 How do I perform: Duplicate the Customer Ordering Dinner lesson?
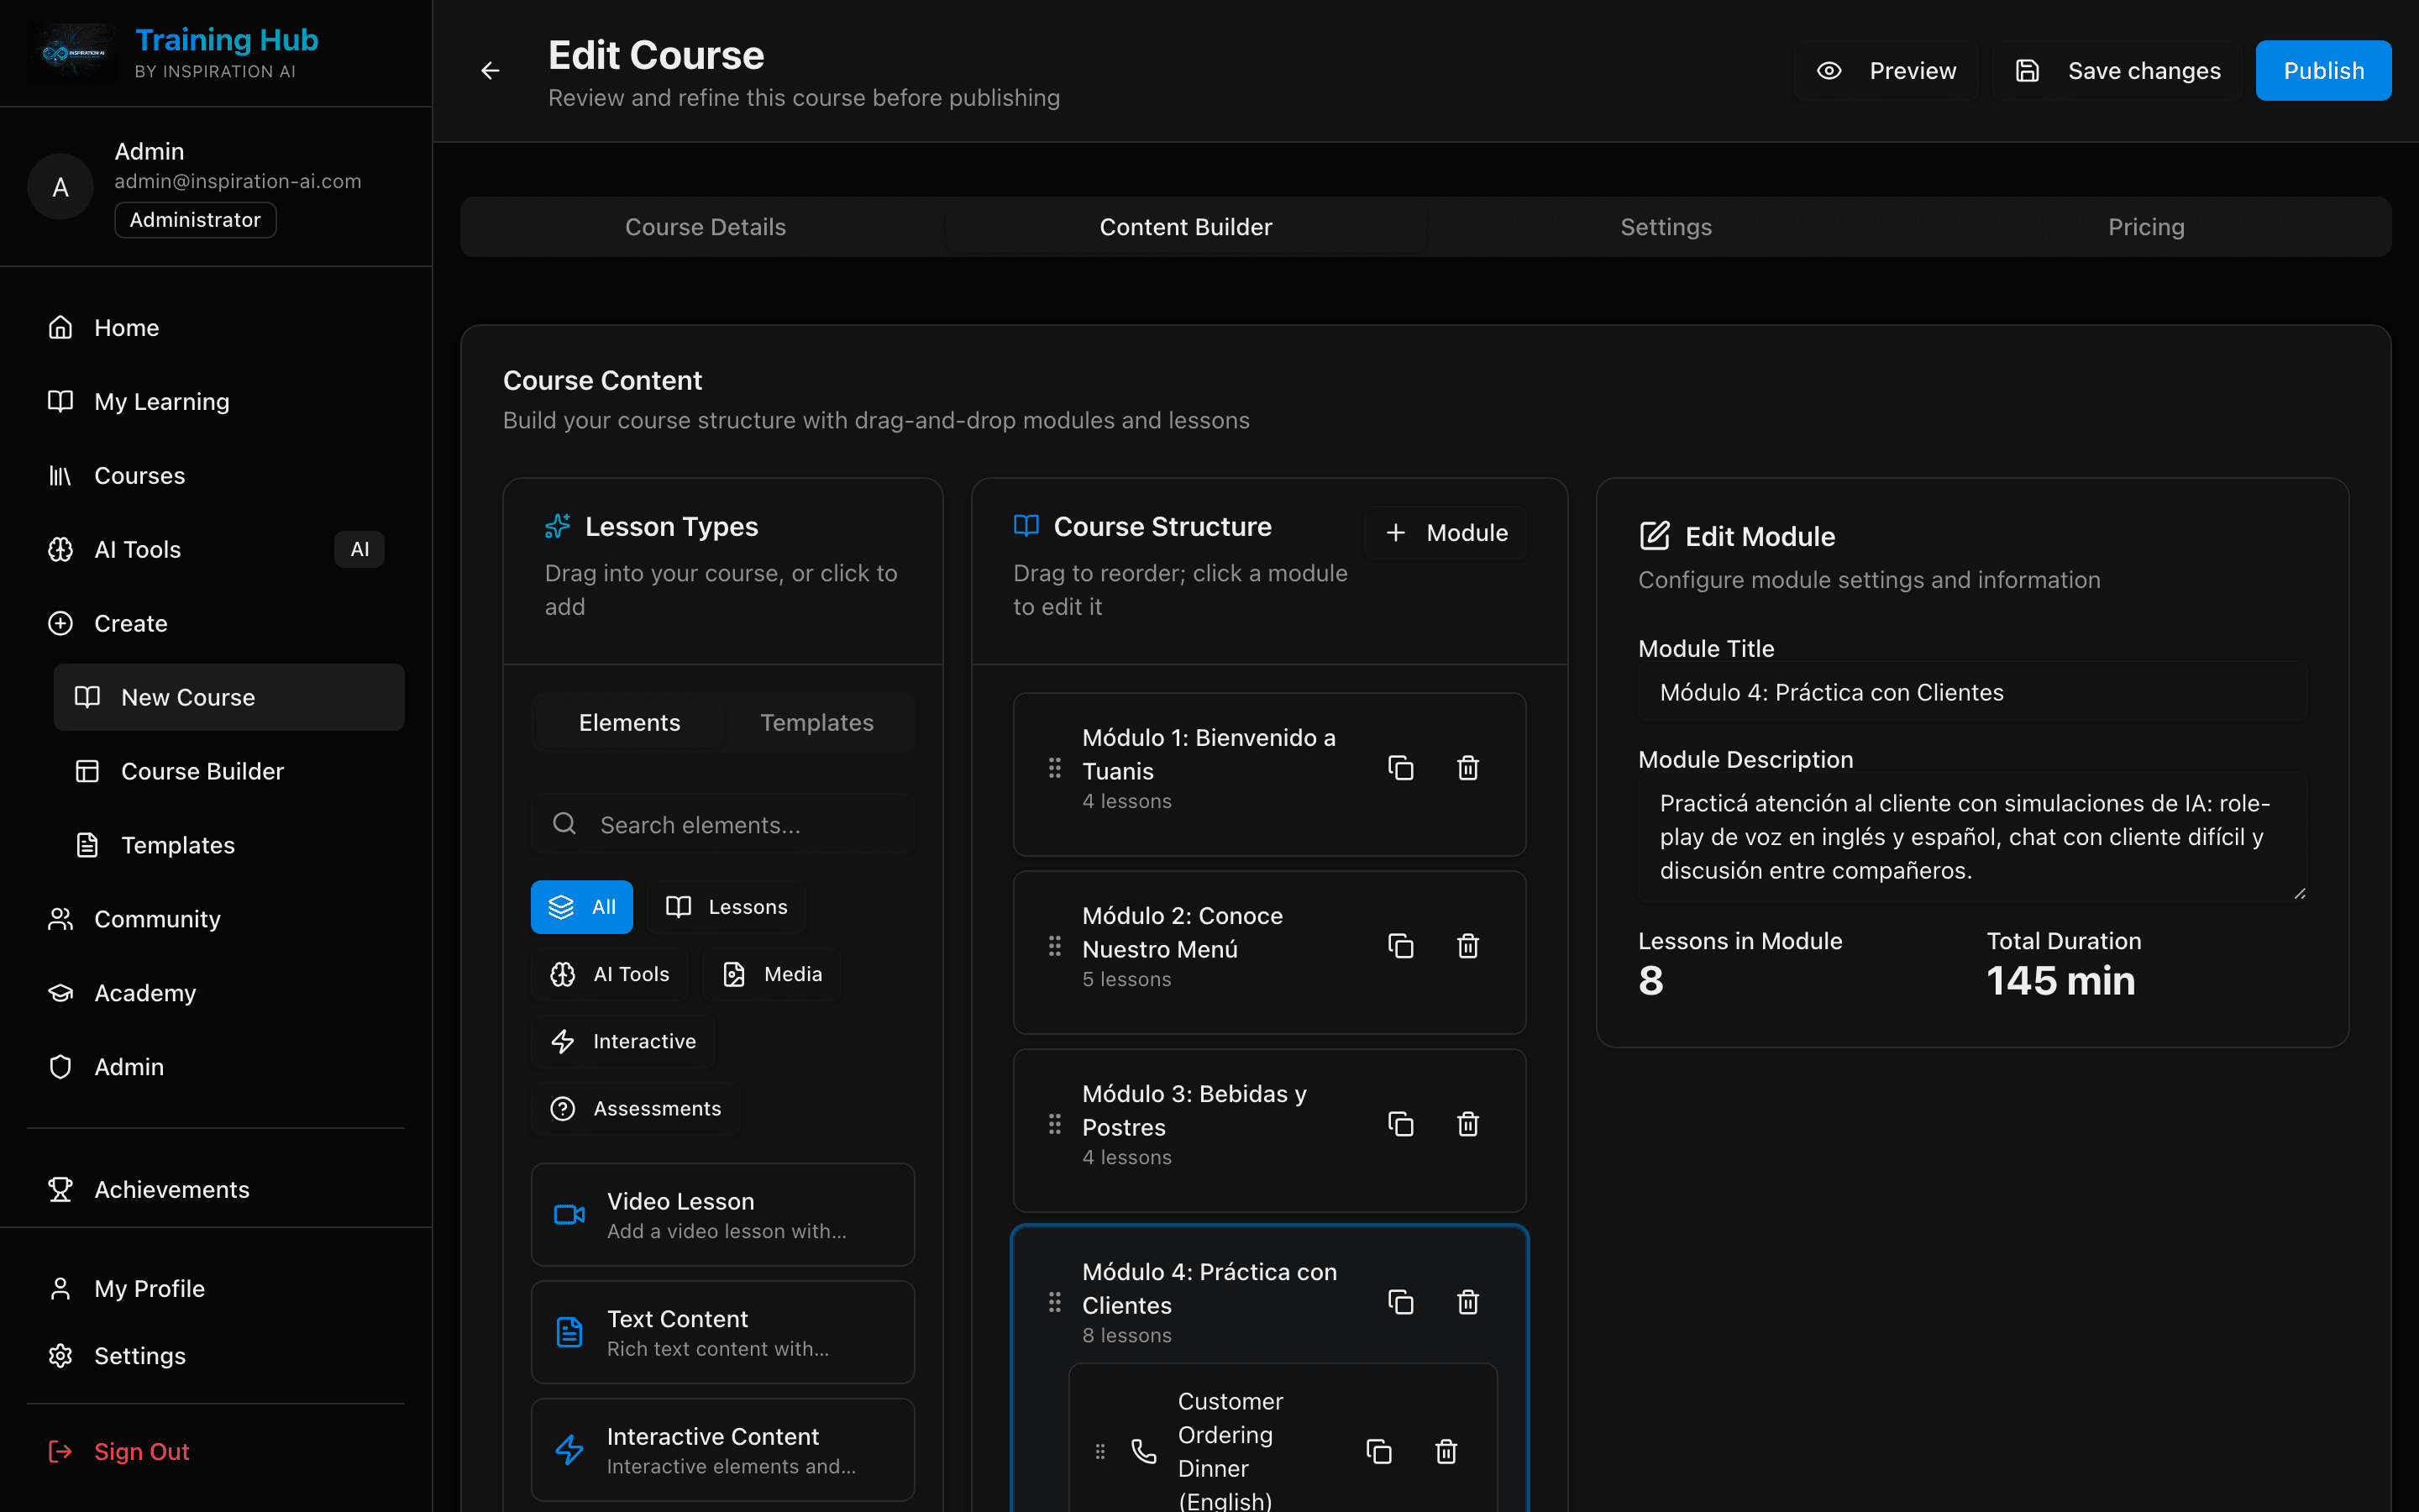coord(1378,1451)
